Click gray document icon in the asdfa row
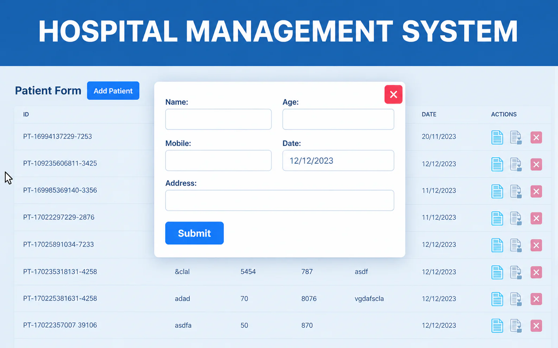 pyautogui.click(x=516, y=326)
